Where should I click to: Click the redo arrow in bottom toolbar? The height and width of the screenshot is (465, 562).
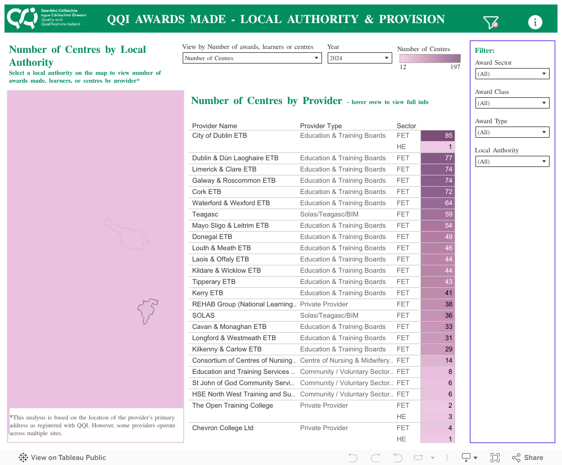[x=375, y=458]
